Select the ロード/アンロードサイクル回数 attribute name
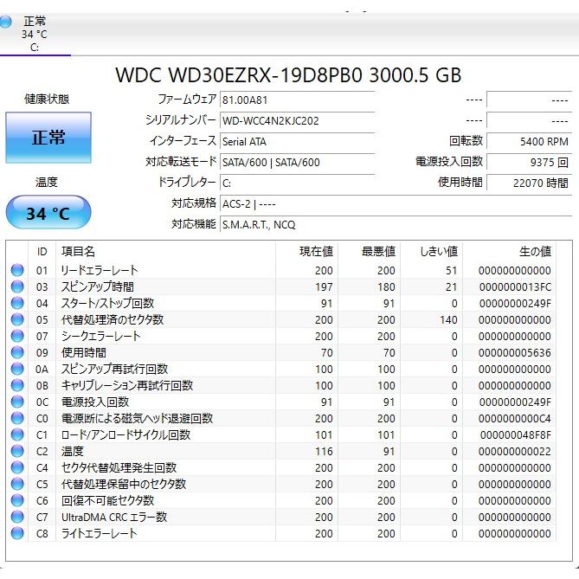579x579 pixels. point(125,434)
